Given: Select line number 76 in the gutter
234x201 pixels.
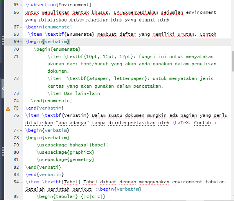Looking at the screenshot, I should point(16,115).
